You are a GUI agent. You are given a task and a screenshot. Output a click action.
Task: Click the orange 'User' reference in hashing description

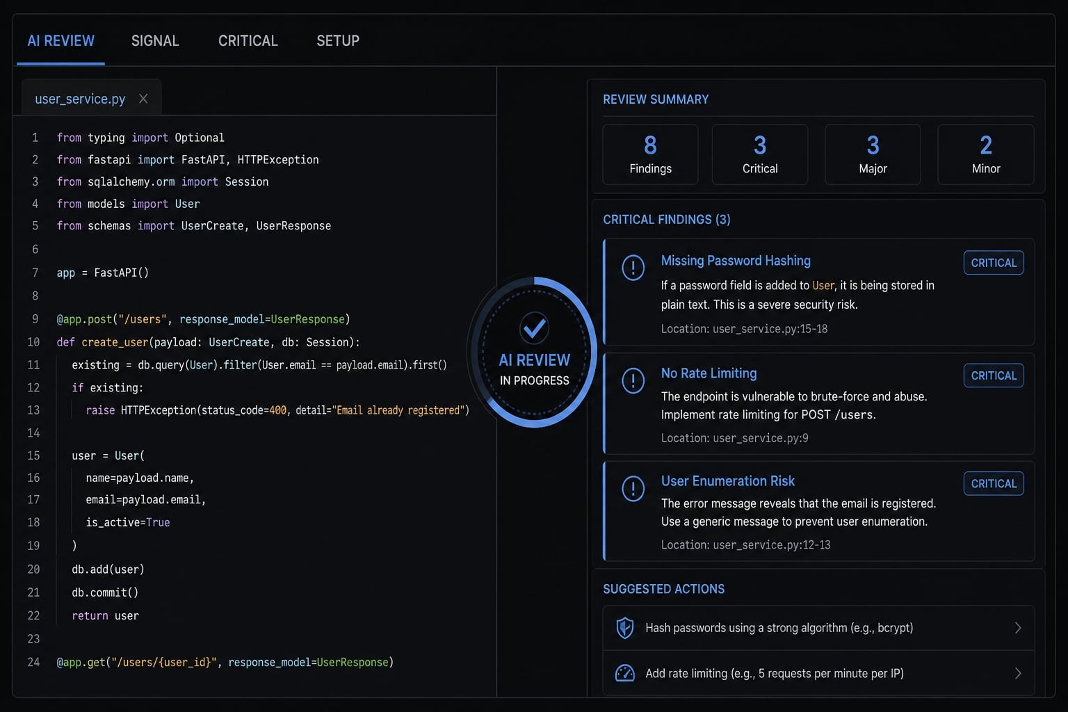[x=823, y=286]
